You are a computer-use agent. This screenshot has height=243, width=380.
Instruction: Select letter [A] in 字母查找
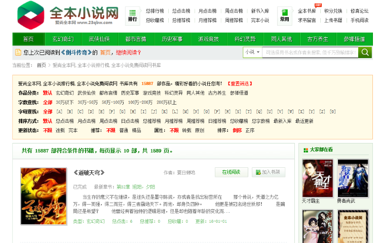click(59, 112)
